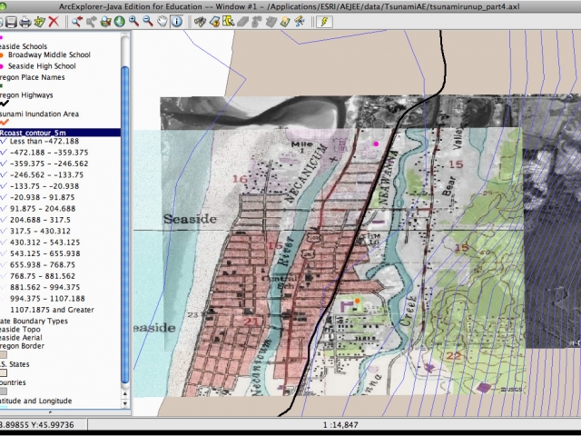Screen dimensions: 581x436
Task: Click the '-359.375 - -246.562' legend class
Action: [x=49, y=163]
